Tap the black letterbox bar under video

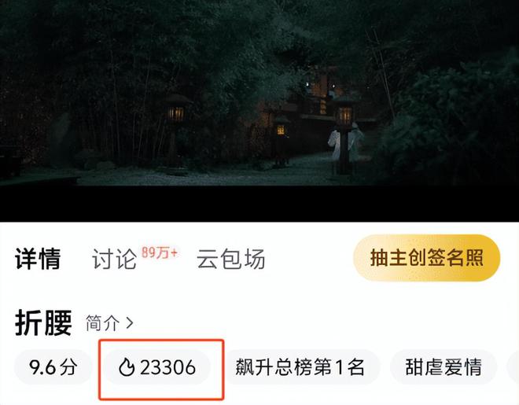(259, 204)
